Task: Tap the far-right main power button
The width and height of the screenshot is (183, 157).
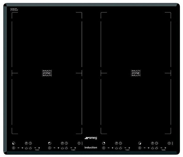Action: click(169, 143)
